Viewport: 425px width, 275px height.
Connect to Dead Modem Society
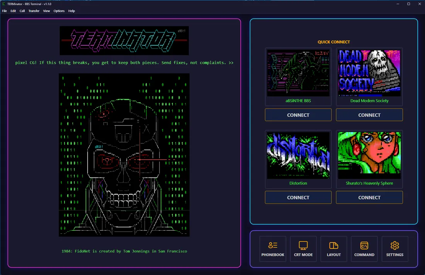click(x=369, y=115)
